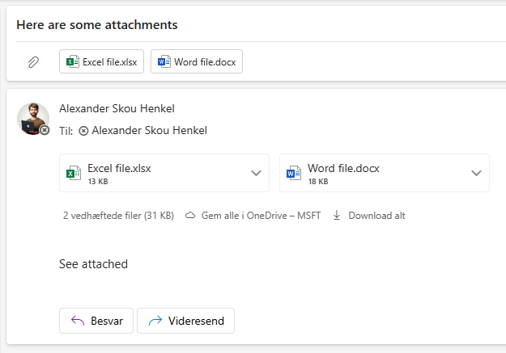Expand options for Word file.docx attachment
This screenshot has height=353, width=506.
pos(476,174)
